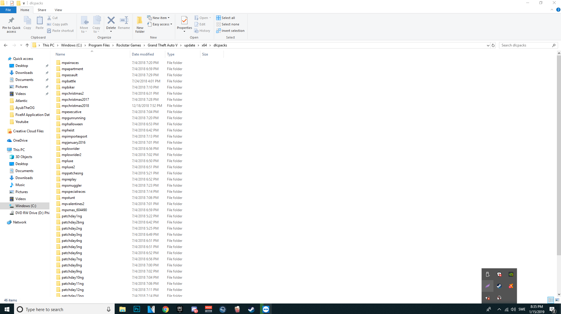Click the Edit ribbon button

tap(200, 24)
